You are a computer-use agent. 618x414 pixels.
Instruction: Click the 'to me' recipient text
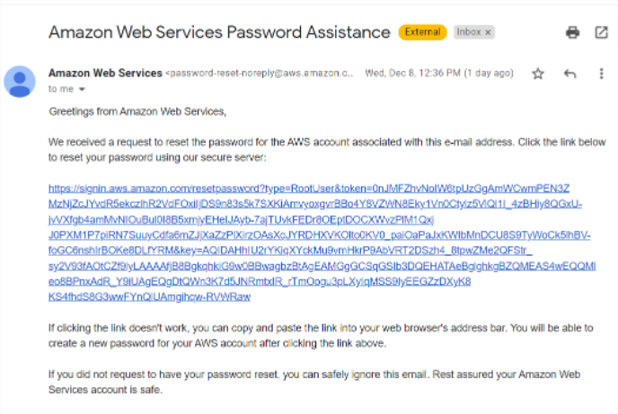tap(61, 90)
